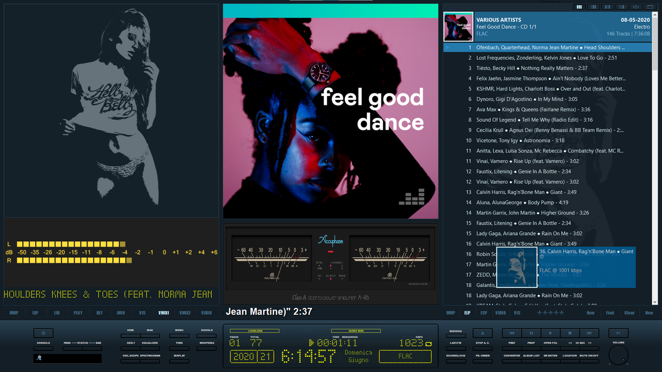Click the New playlist link

[x=649, y=313]
